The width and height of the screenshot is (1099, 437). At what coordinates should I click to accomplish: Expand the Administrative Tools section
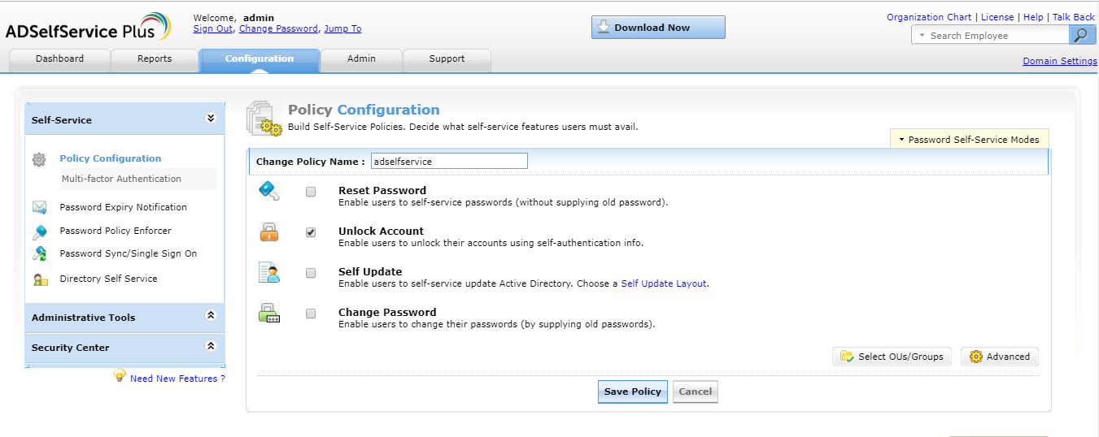coord(211,315)
